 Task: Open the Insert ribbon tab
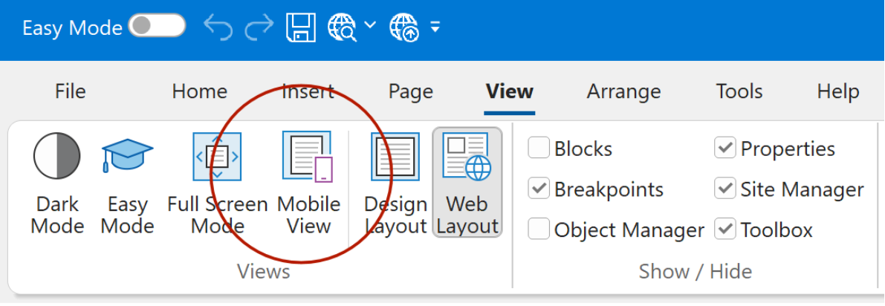tap(308, 91)
